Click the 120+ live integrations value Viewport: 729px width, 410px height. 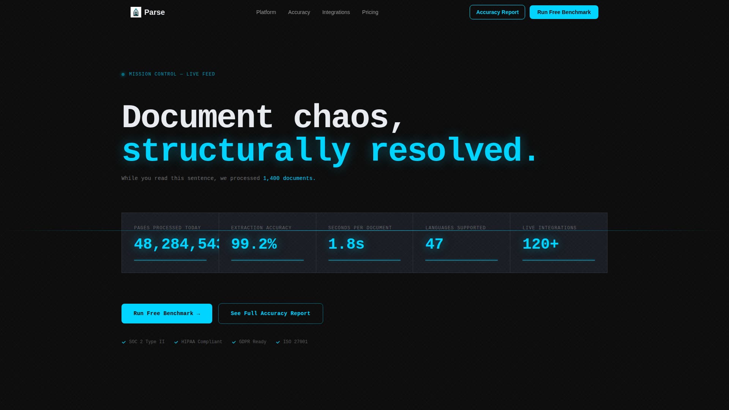tap(541, 244)
